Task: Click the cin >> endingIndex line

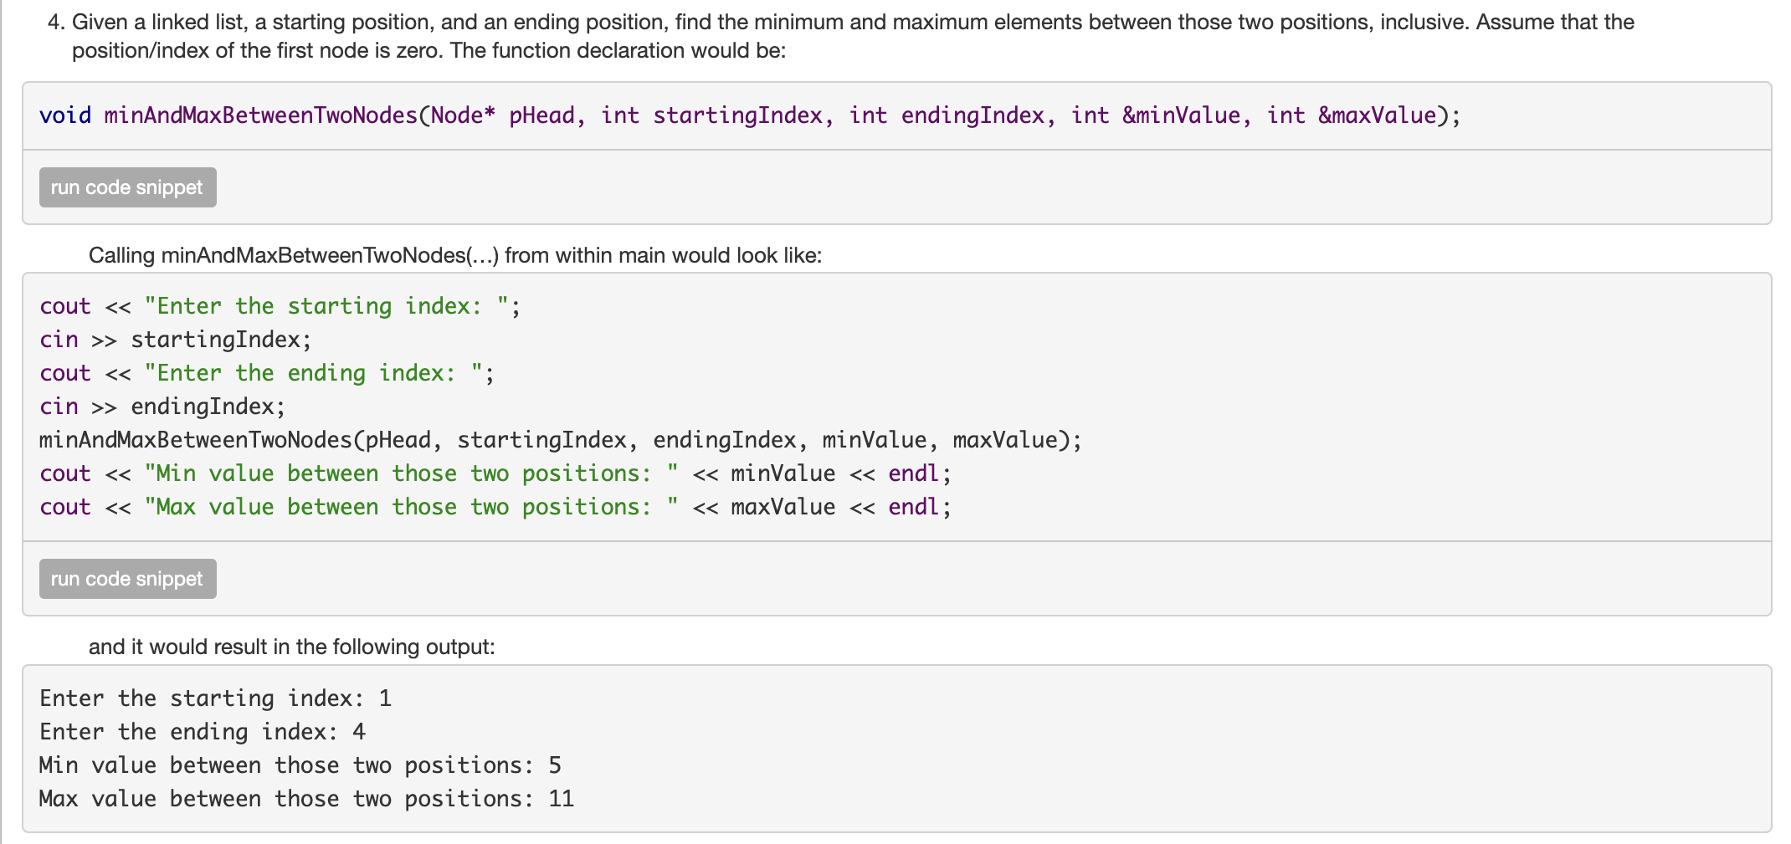Action: click(x=162, y=406)
